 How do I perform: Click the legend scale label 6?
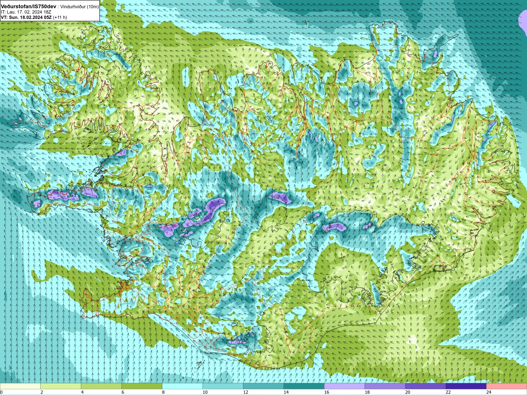pyautogui.click(x=123, y=392)
